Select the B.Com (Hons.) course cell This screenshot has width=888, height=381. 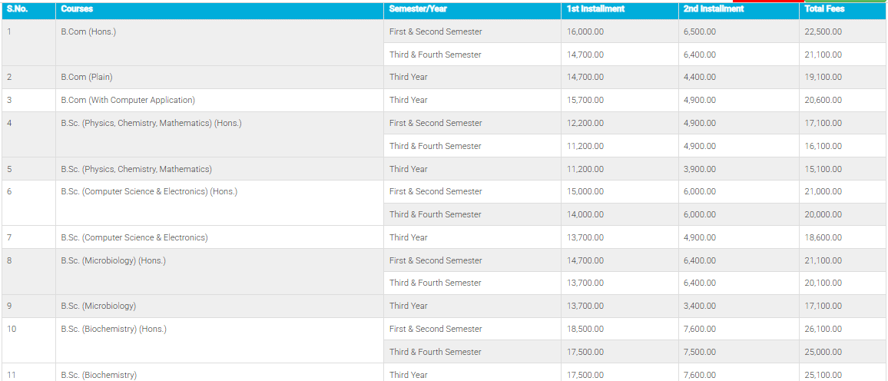(88, 31)
